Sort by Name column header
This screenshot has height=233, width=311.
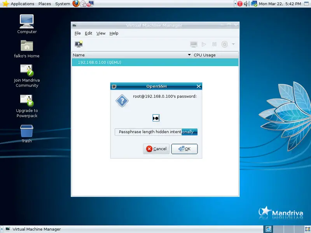tap(132, 55)
